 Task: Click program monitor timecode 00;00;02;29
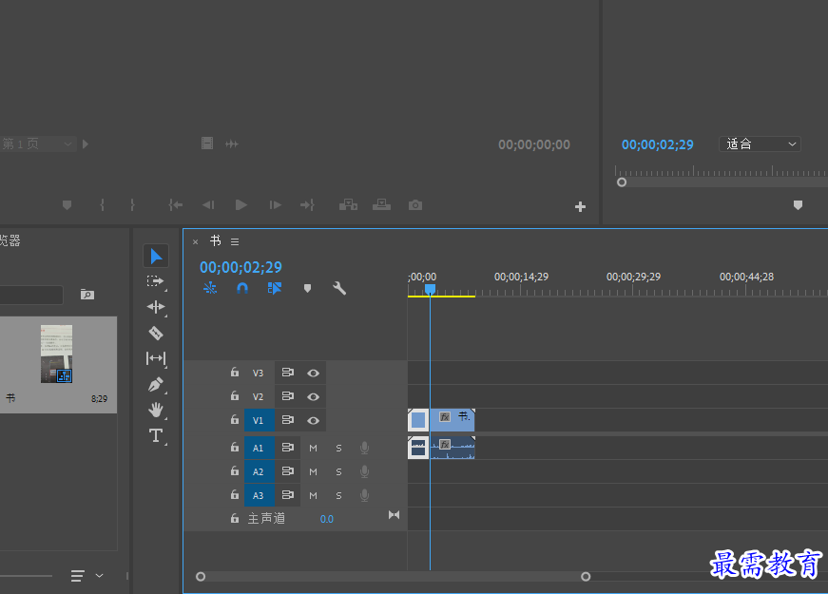coord(658,144)
